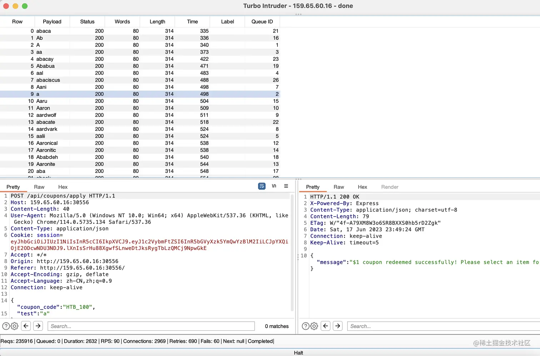Screen dimensions: 540x356
Task: Click the User-Agent header line
Action: [x=149, y=219]
